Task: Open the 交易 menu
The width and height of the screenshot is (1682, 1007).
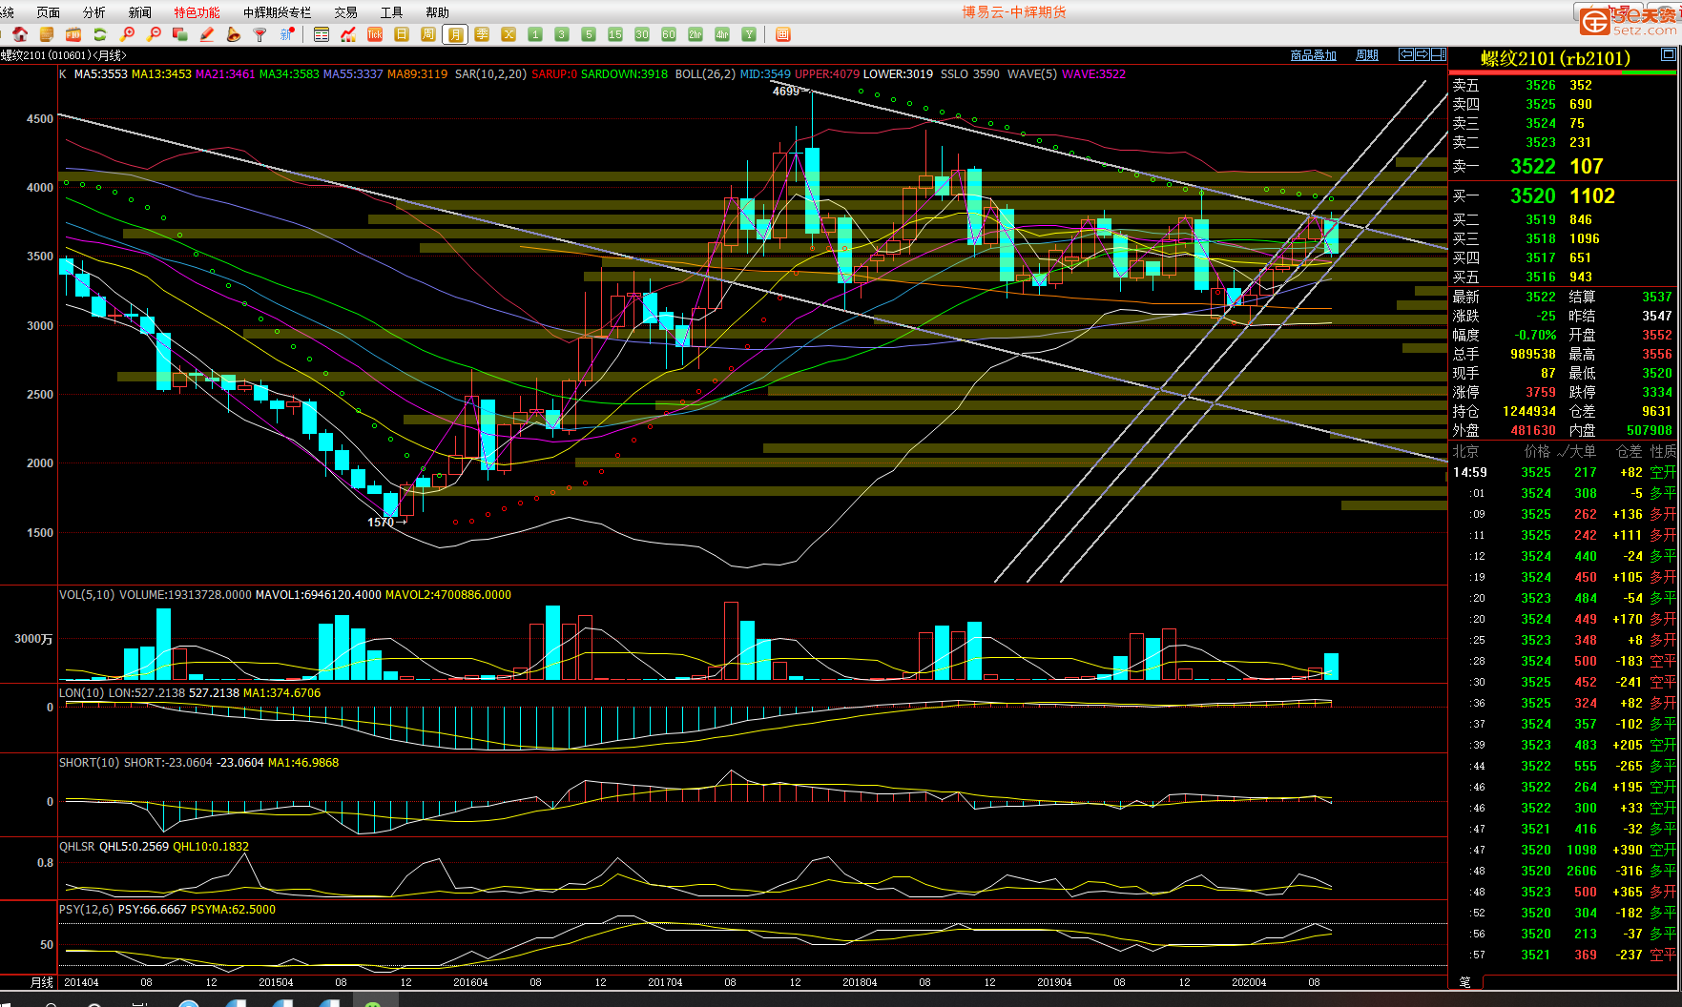Action: click(345, 12)
